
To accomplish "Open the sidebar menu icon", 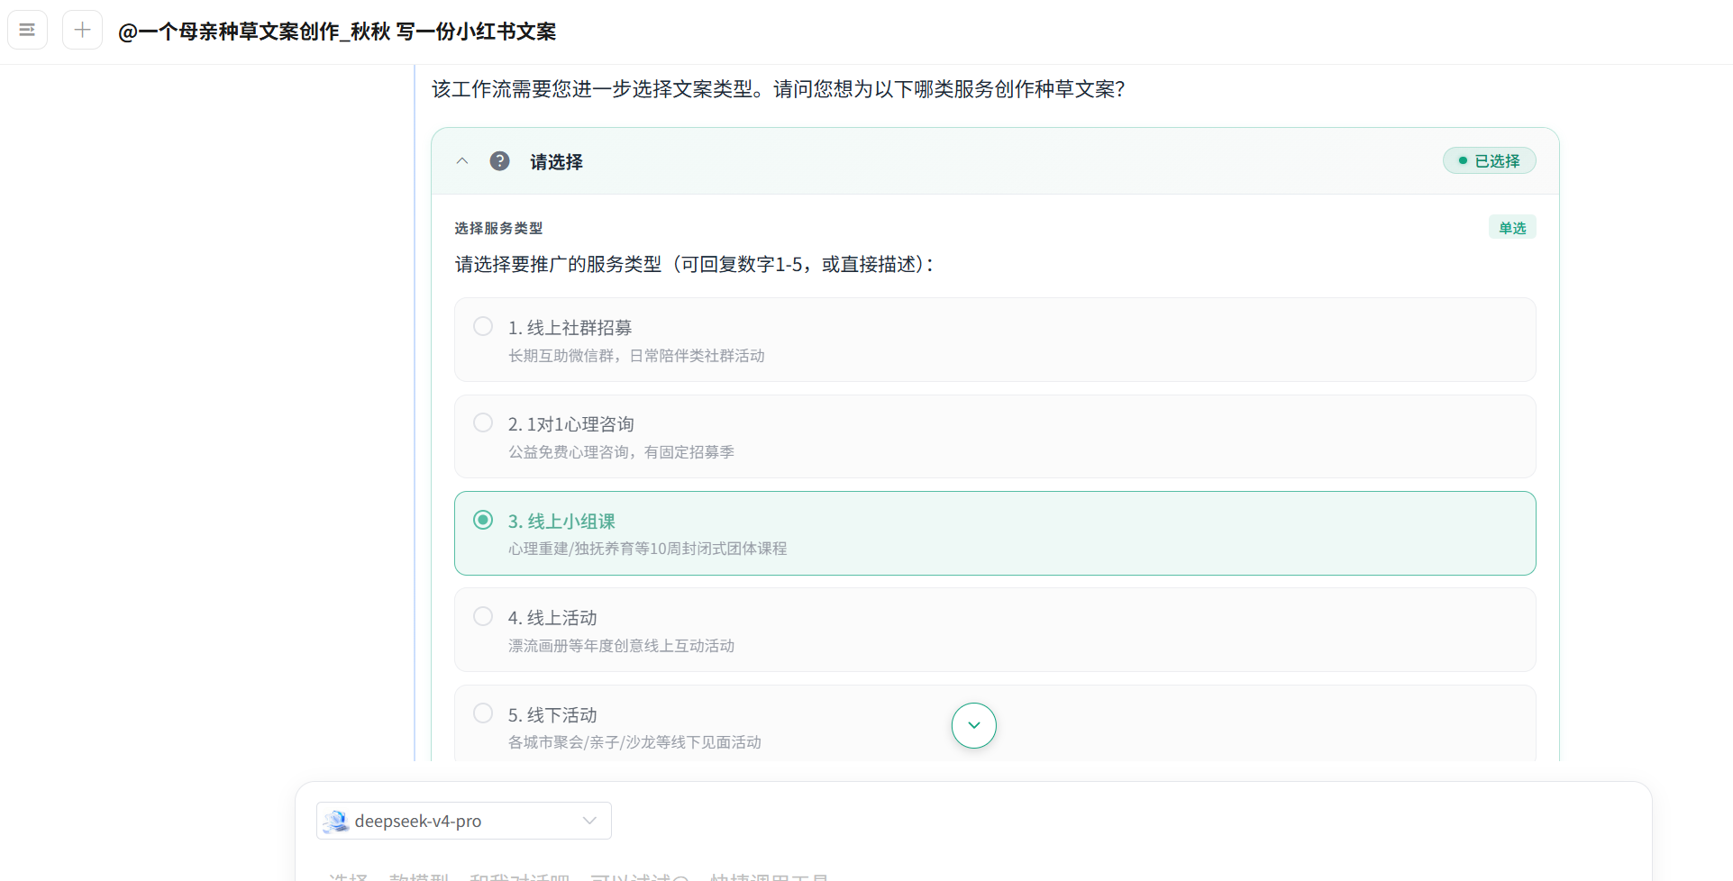I will tap(27, 30).
